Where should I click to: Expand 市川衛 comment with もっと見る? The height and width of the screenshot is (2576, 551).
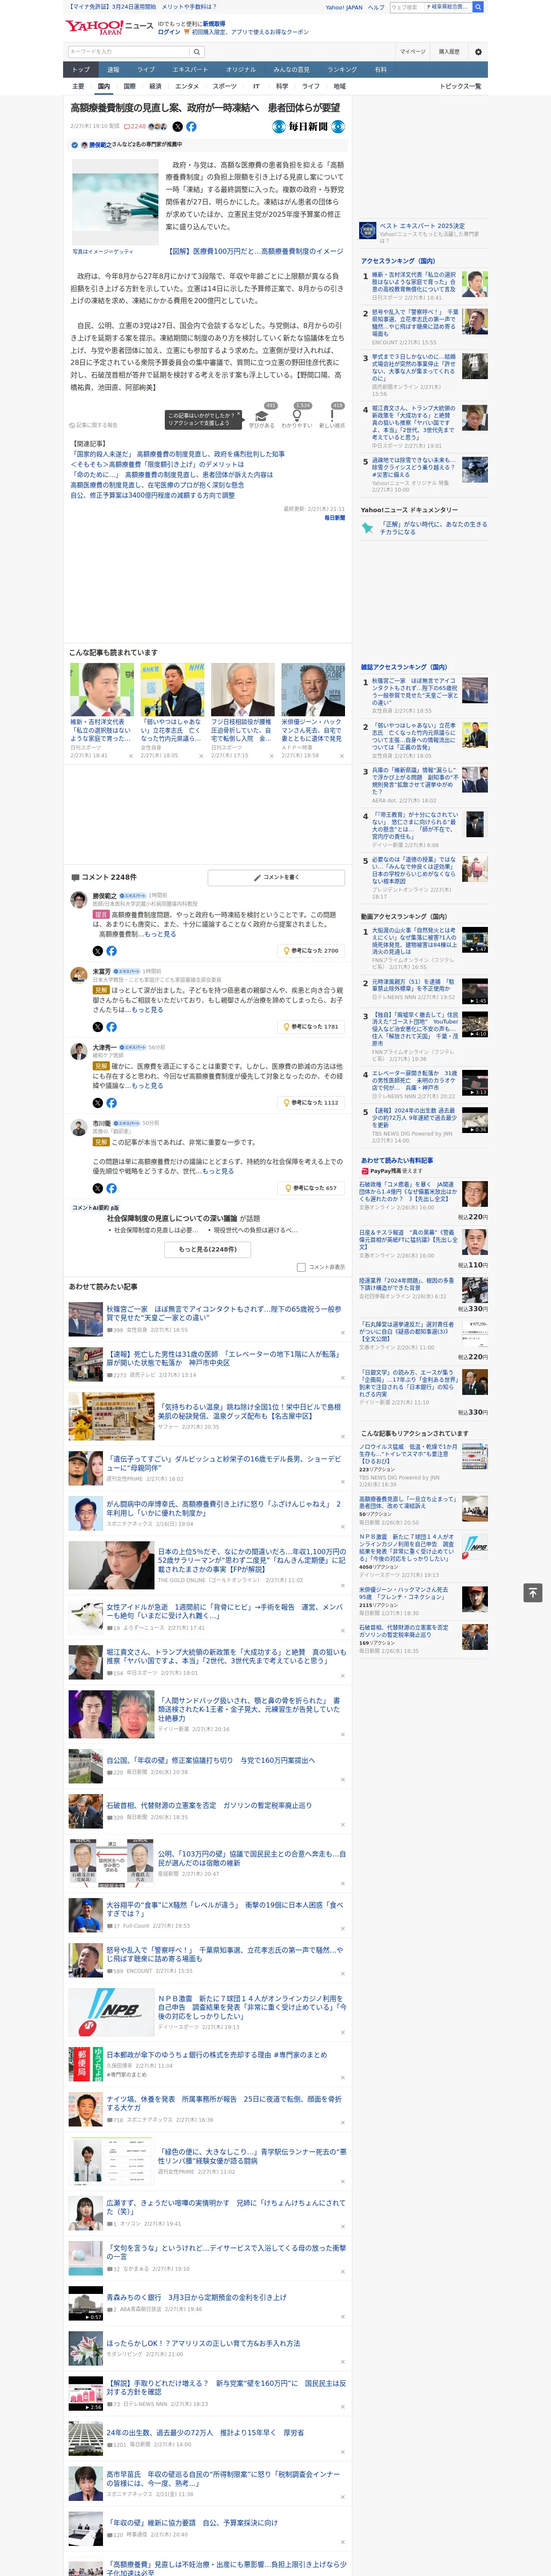(218, 1171)
